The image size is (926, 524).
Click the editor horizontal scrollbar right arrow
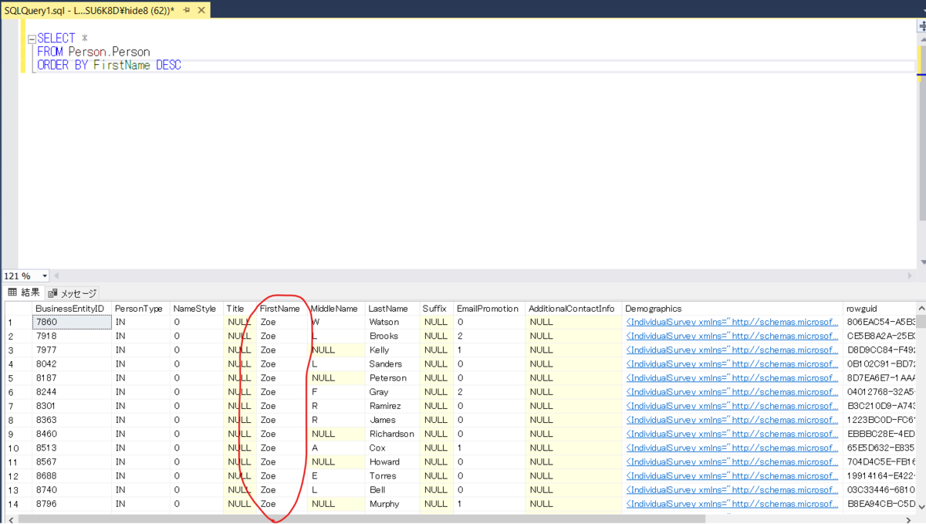tap(911, 276)
